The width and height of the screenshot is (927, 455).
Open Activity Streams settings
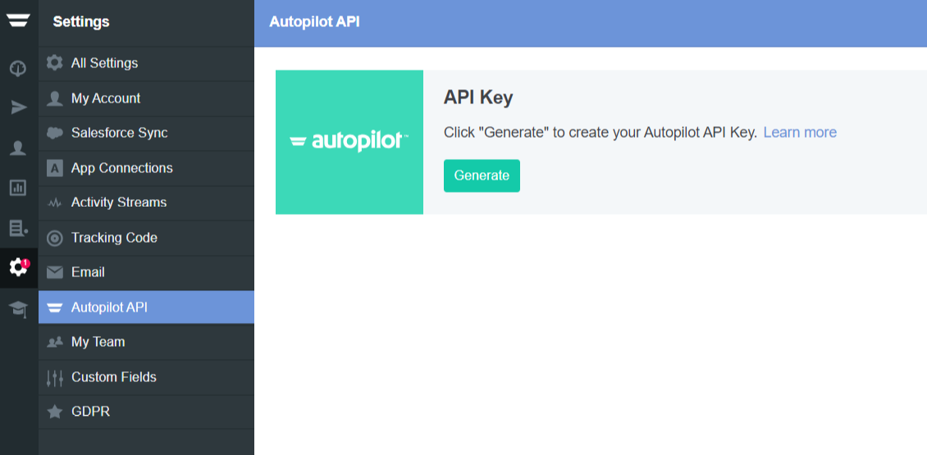pyautogui.click(x=146, y=202)
